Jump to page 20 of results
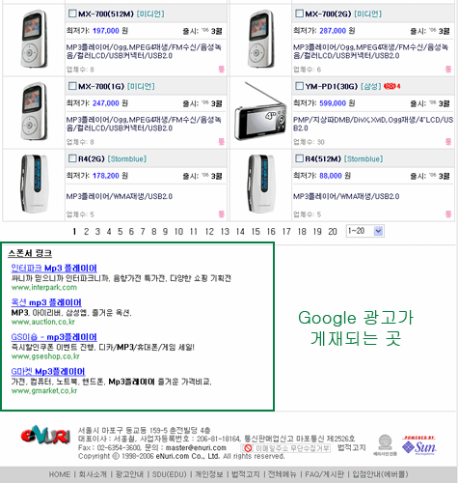Viewport: 458px width, 483px height. 333,232
